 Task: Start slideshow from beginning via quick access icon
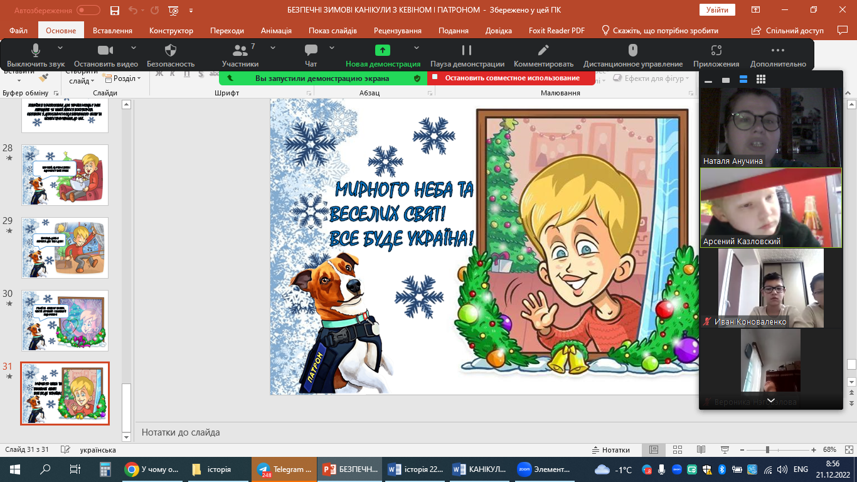[174, 10]
